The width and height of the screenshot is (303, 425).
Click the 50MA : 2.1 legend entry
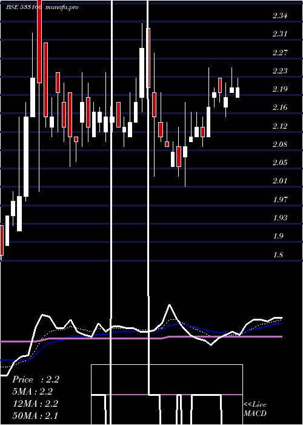(x=35, y=415)
